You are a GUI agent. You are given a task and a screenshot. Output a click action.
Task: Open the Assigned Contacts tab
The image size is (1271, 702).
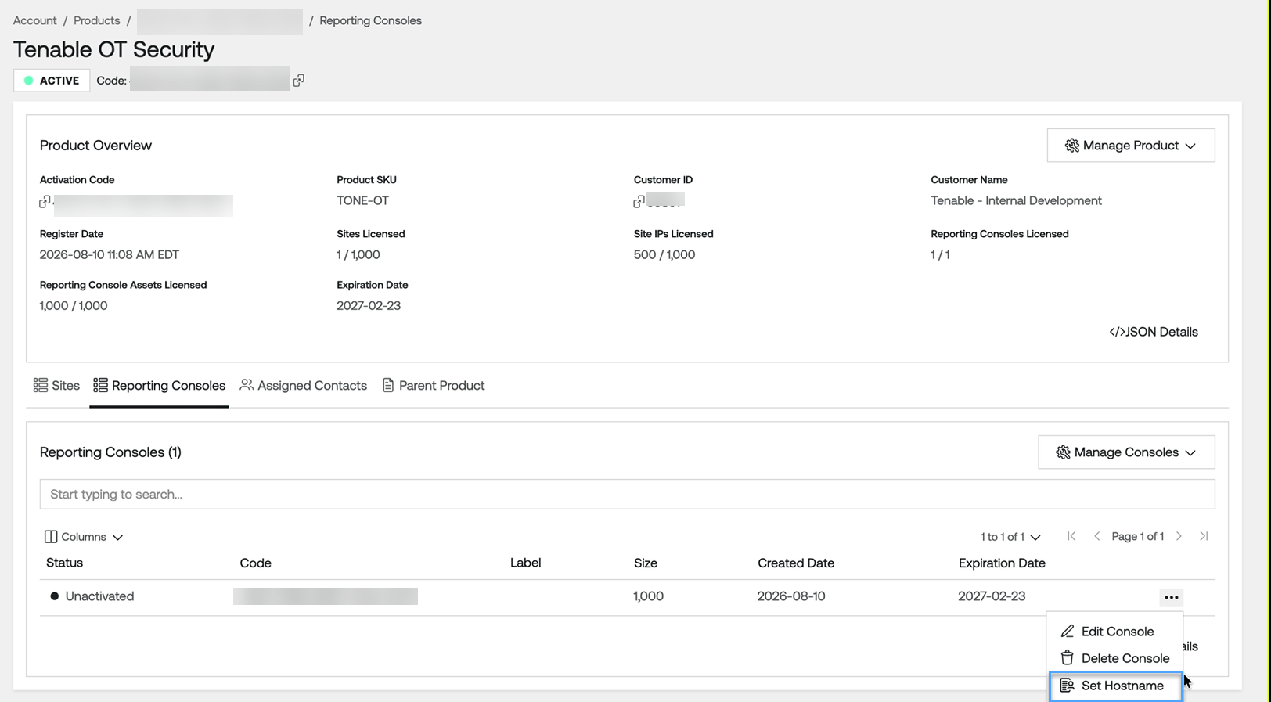pos(303,386)
